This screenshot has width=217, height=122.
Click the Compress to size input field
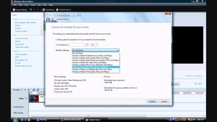pos(78,45)
